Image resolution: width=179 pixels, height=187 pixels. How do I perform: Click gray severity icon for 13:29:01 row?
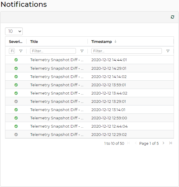click(x=16, y=101)
